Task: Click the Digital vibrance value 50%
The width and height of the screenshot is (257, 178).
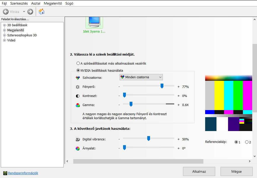Action: (185, 139)
